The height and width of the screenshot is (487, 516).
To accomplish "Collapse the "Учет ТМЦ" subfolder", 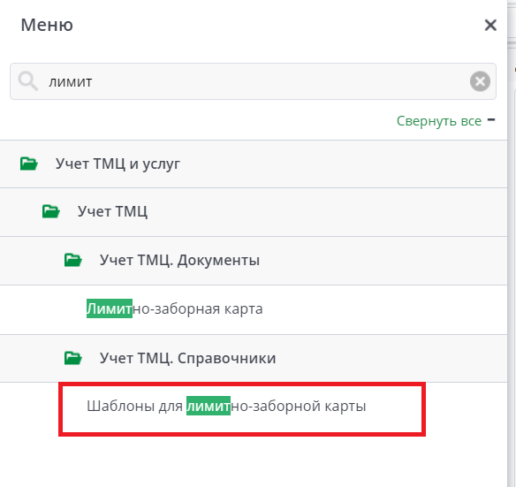I will point(254,212).
